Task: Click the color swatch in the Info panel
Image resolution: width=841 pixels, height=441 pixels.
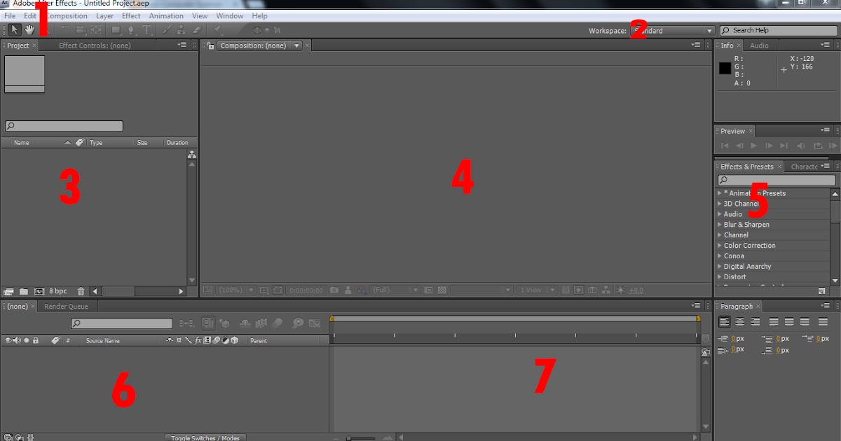Action: [724, 68]
